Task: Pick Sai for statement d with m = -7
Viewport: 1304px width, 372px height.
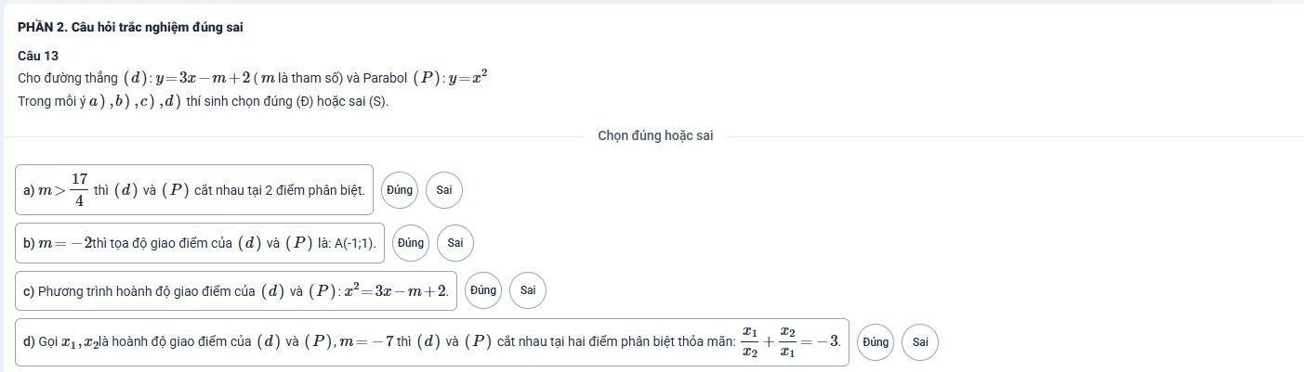Action: pos(920,342)
